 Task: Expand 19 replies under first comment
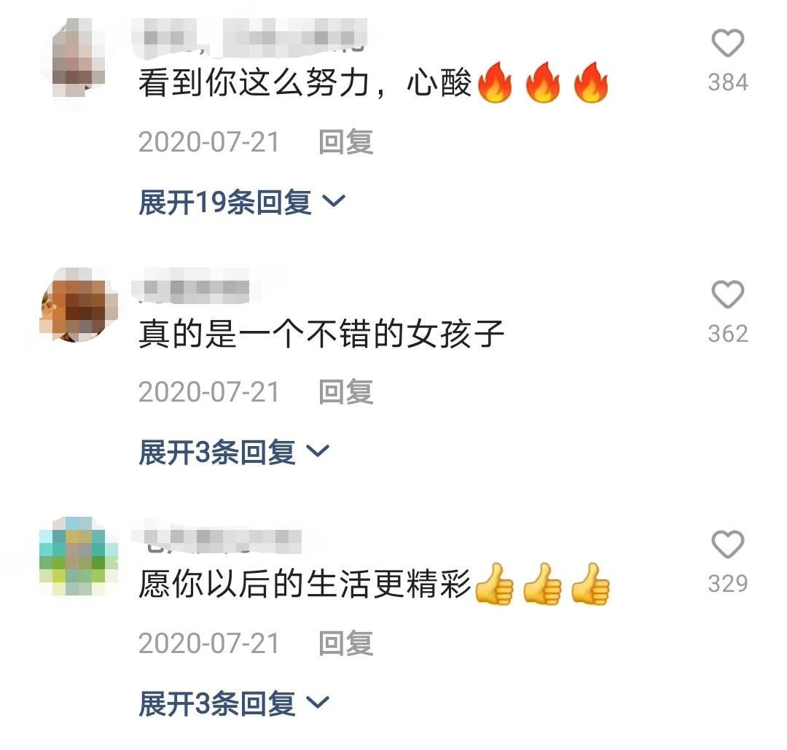click(242, 203)
